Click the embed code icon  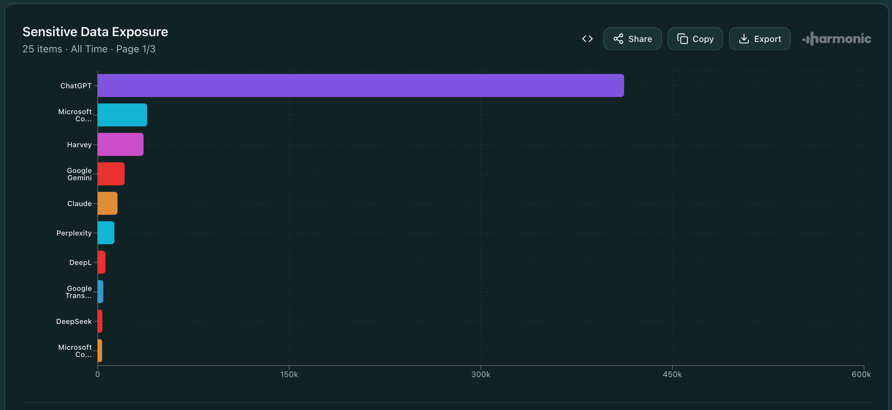point(587,39)
